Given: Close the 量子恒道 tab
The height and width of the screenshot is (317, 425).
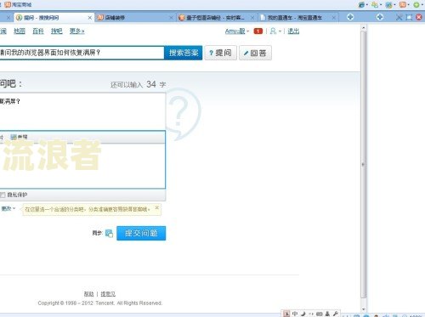Looking at the screenshot, I should click(252, 18).
